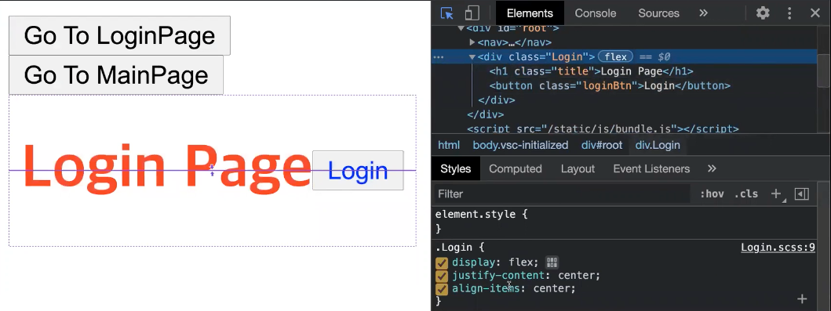The image size is (831, 311).
Task: Collapse the div id root node
Action: [461, 28]
